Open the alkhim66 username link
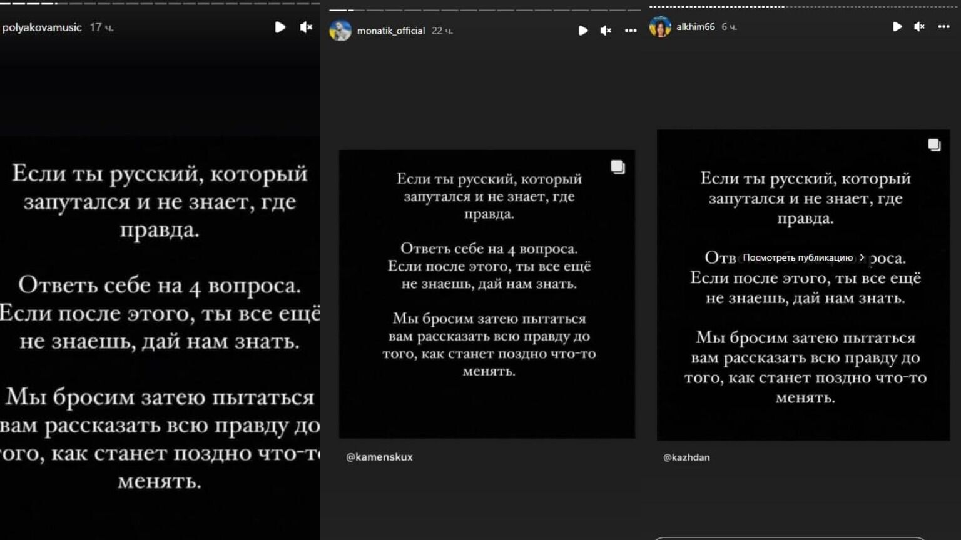The image size is (961, 540). click(695, 27)
